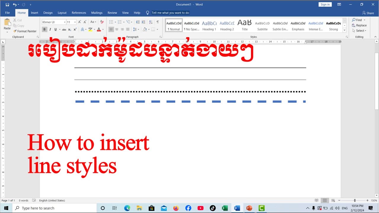Viewport: 379px width, 213px height.
Task: Apply the Heading 1 style
Action: 209,25
